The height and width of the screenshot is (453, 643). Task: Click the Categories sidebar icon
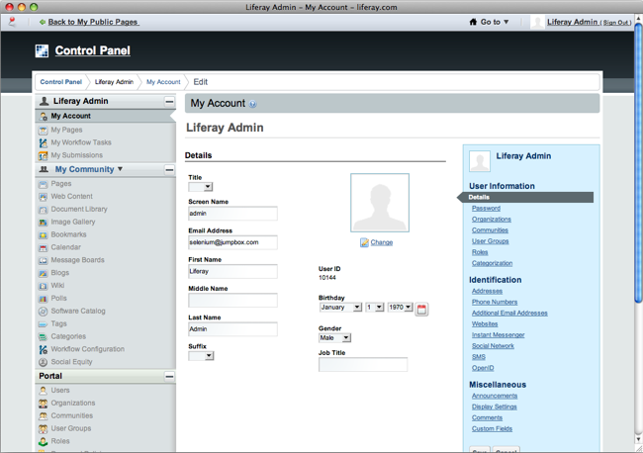[x=44, y=336]
